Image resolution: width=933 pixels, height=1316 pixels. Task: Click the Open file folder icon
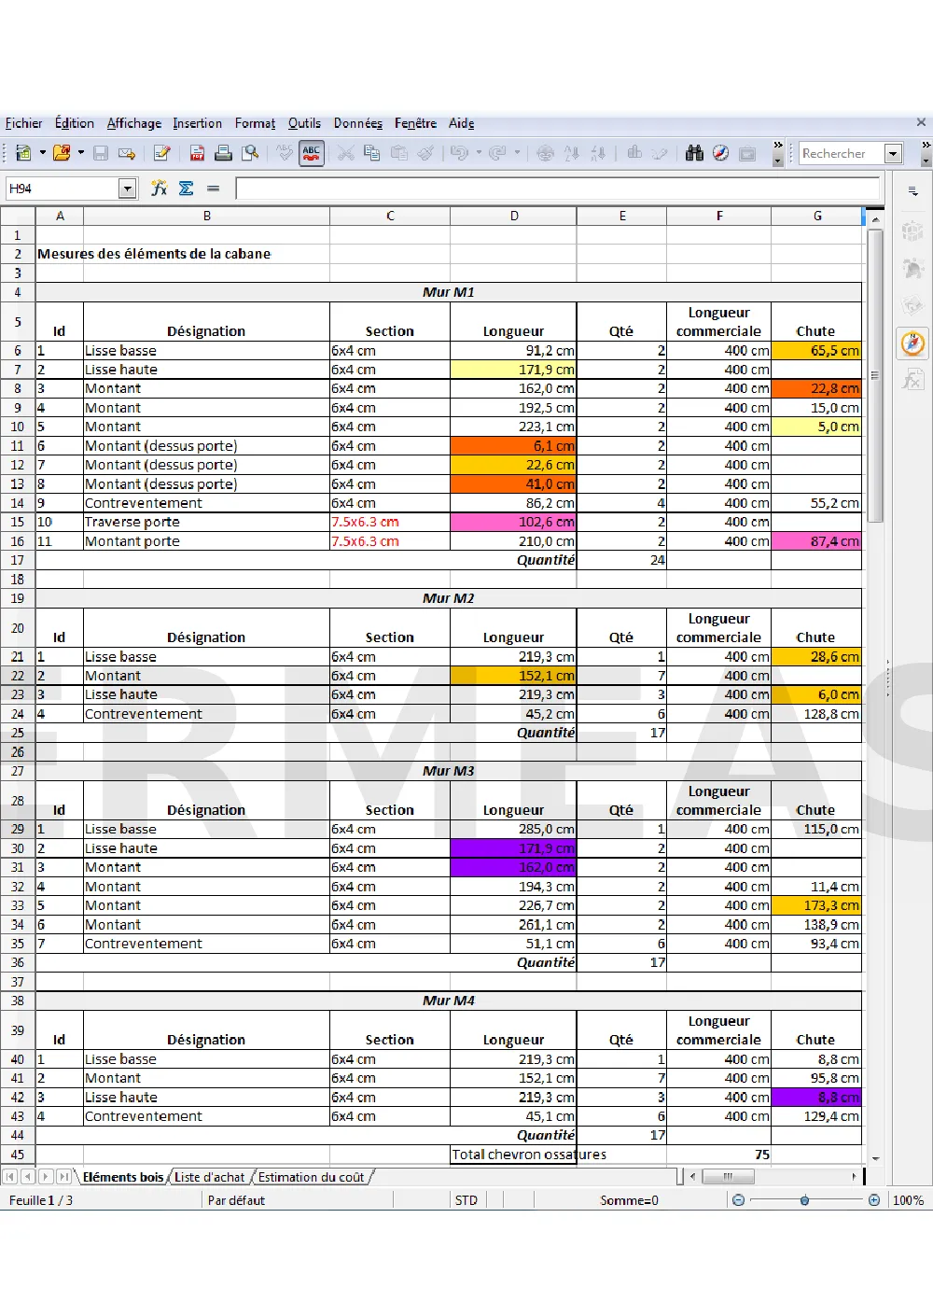(x=62, y=153)
